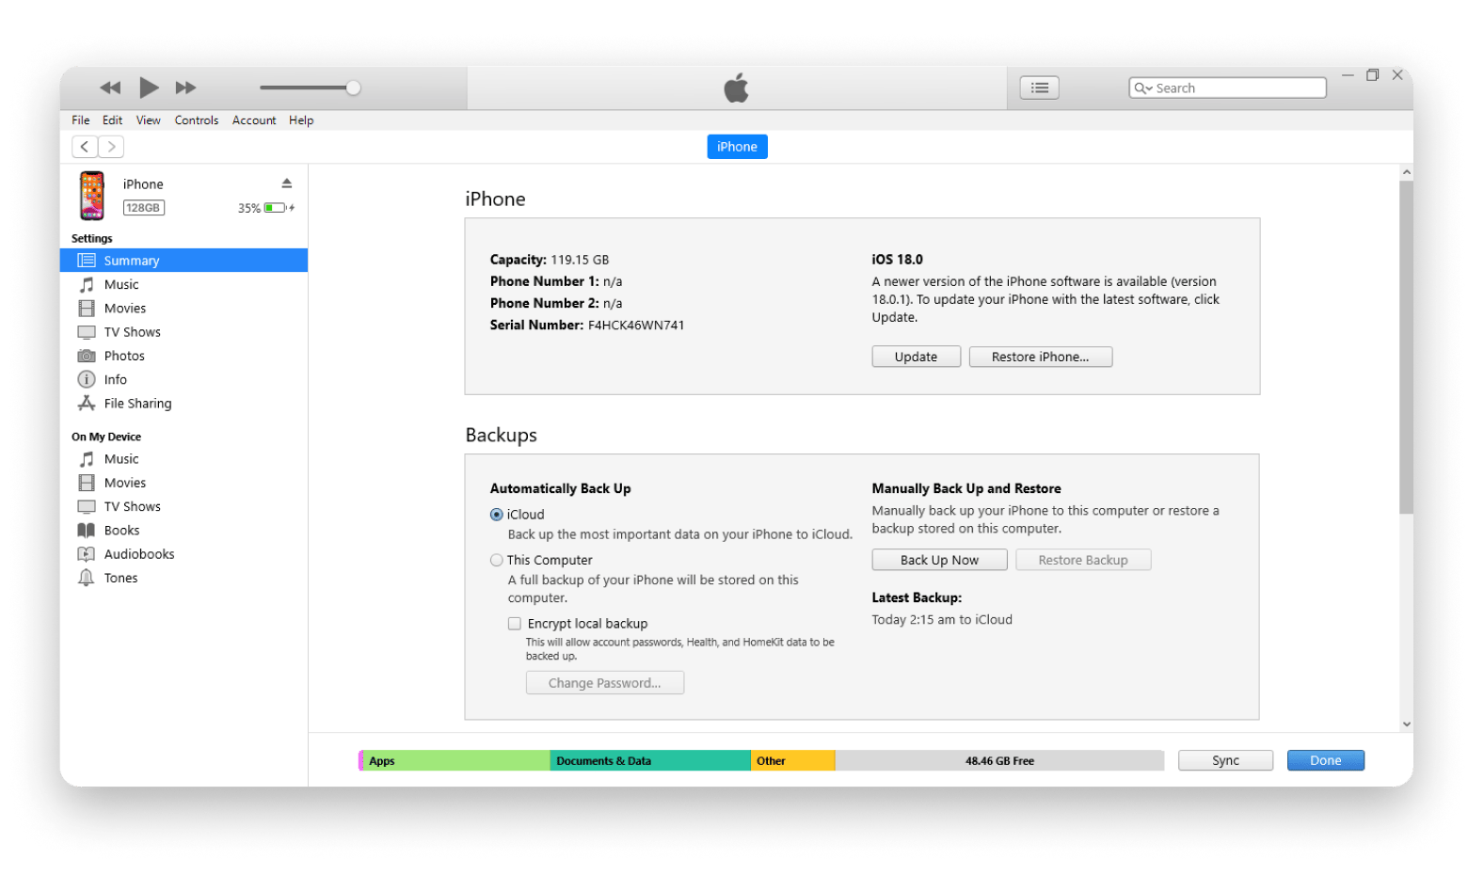Viewport: 1468px width, 875px height.
Task: Select the This Computer backup radio button
Action: pyautogui.click(x=497, y=560)
